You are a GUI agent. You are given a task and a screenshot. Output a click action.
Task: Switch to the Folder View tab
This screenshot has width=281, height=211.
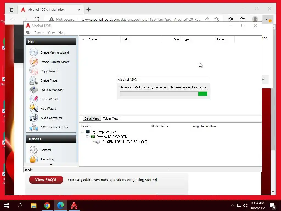[x=110, y=118]
